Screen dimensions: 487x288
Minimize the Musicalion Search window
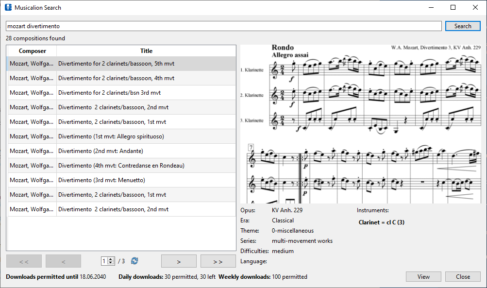pos(431,7)
